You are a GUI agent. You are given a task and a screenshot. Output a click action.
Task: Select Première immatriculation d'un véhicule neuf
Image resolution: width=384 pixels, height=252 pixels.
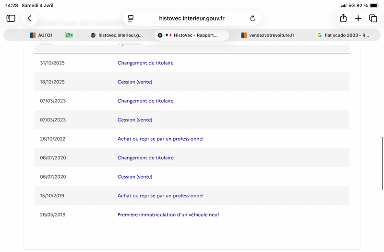pyautogui.click(x=168, y=215)
